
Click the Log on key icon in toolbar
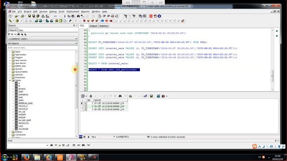(11, 21)
